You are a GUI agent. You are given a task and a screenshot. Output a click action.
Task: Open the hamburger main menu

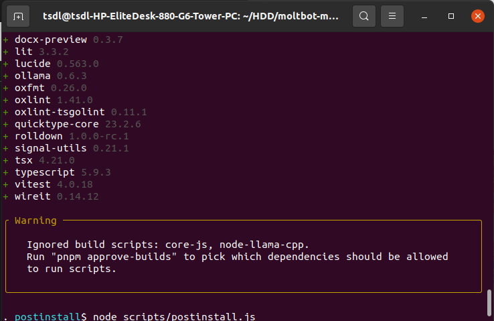point(392,16)
